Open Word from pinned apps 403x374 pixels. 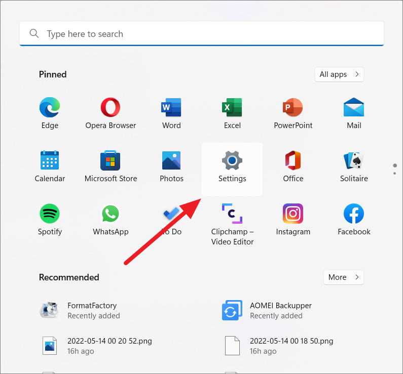point(171,113)
